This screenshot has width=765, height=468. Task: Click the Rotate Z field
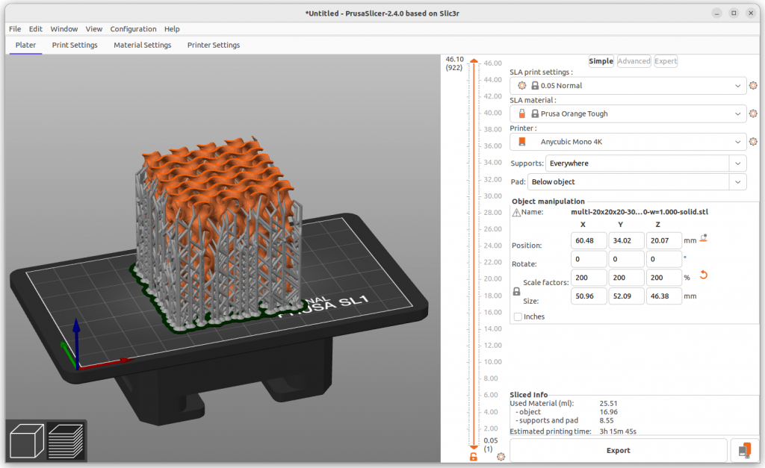tap(664, 259)
